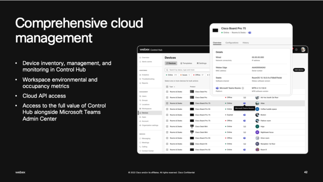
Task: Click the info icon beside Microsoft Teams Rooms
Action: click(243, 88)
